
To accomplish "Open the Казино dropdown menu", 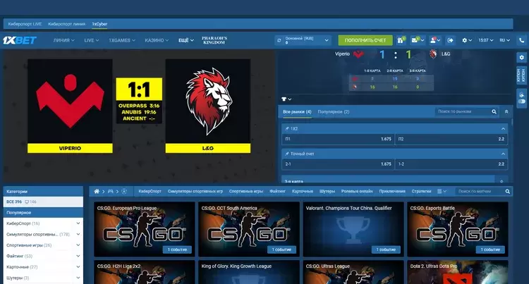I will pyautogui.click(x=157, y=40).
